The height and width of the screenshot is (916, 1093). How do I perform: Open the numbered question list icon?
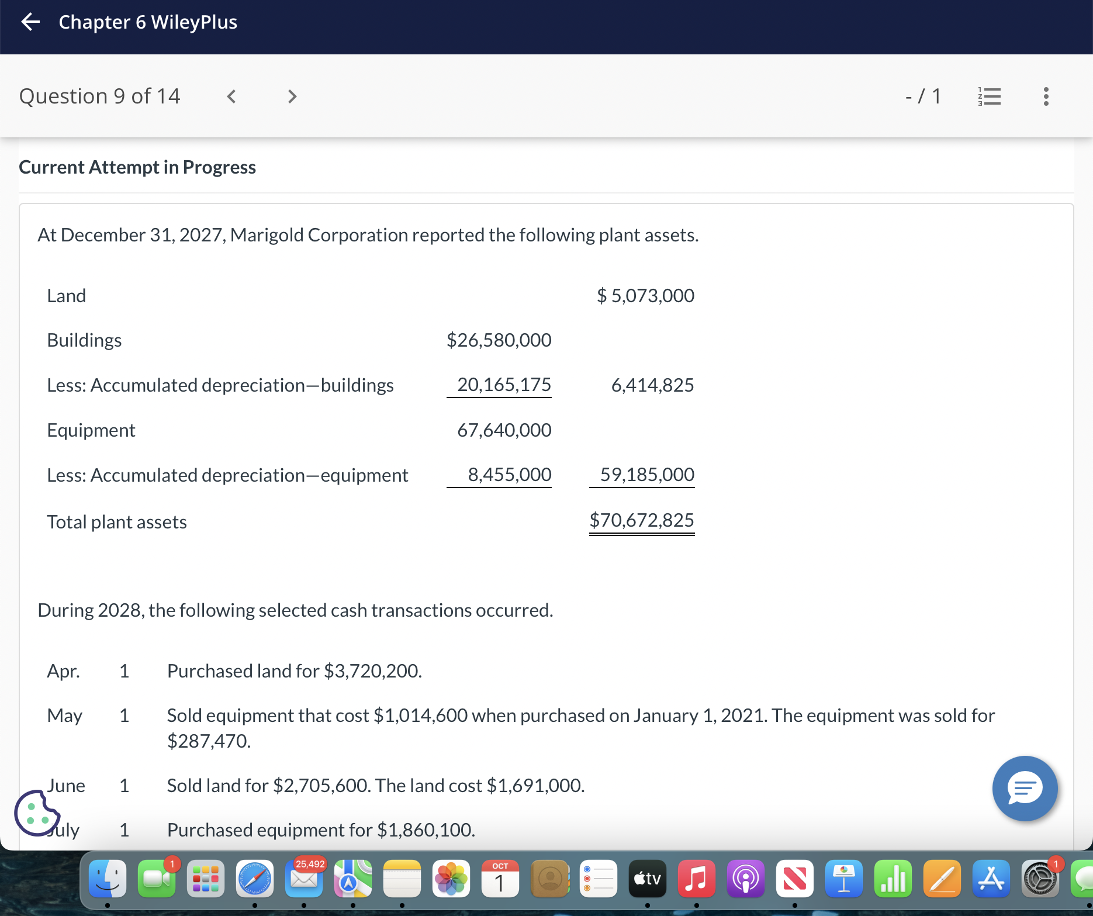989,96
